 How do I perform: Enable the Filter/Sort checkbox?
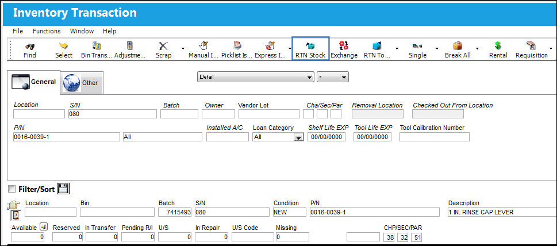[x=11, y=189]
